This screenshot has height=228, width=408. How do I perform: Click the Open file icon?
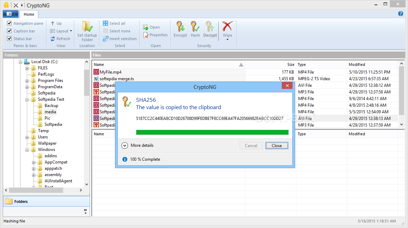[146, 27]
